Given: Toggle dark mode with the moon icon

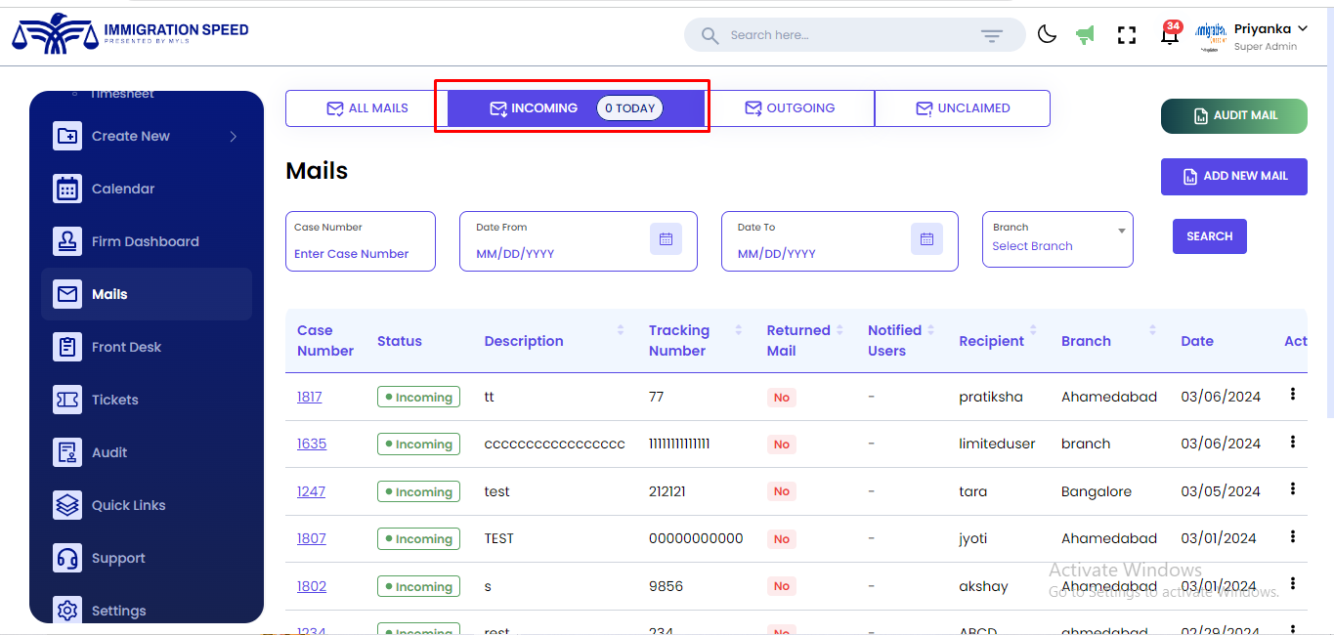Looking at the screenshot, I should [x=1047, y=35].
